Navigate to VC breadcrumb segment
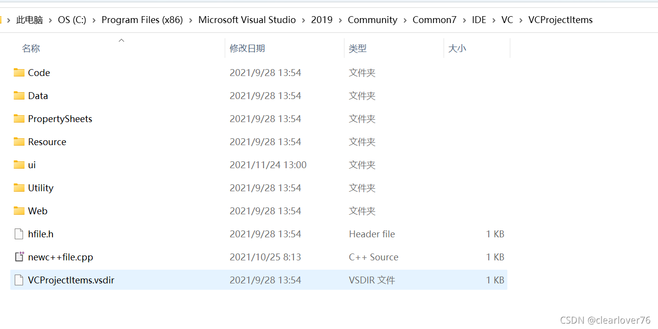 (507, 20)
